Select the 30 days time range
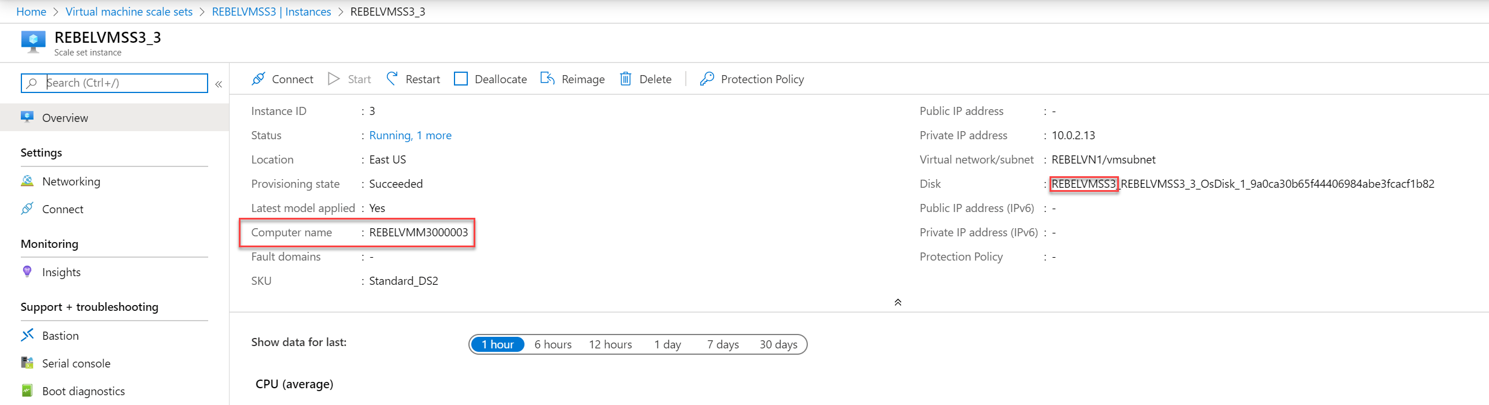Viewport: 1489px width, 405px height. [x=778, y=344]
